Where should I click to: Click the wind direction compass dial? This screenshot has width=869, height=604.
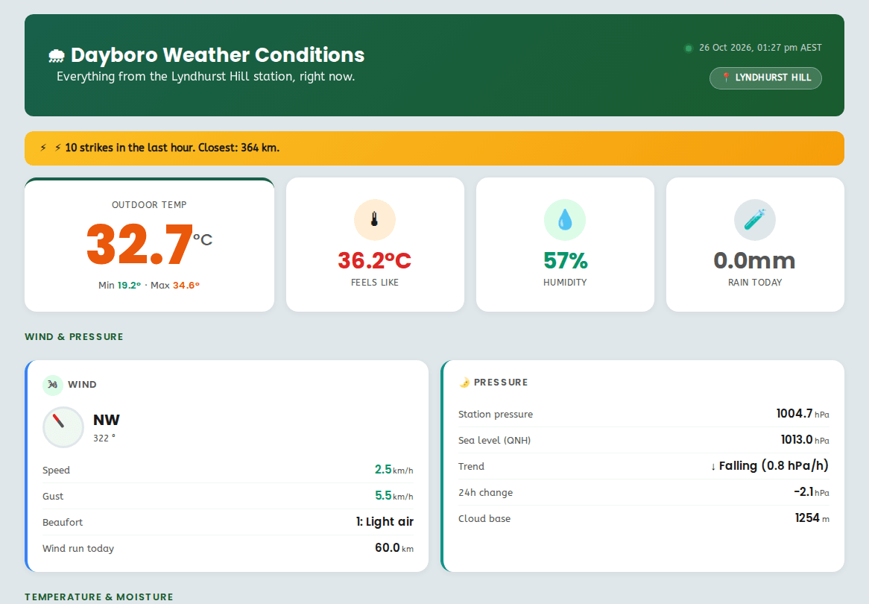point(63,427)
